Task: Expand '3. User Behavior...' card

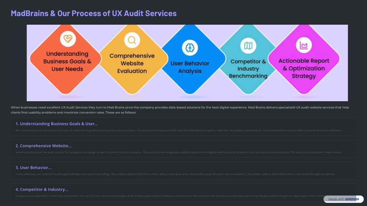Action: point(183,171)
